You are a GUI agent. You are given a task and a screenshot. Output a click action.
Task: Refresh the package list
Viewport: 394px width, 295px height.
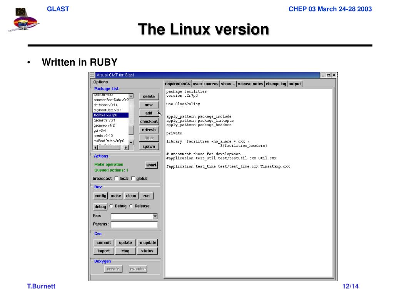tap(149, 130)
